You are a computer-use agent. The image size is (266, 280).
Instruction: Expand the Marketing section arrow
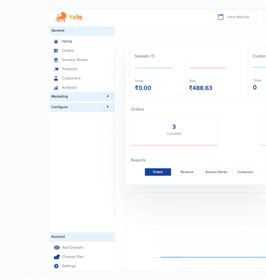pos(108,96)
